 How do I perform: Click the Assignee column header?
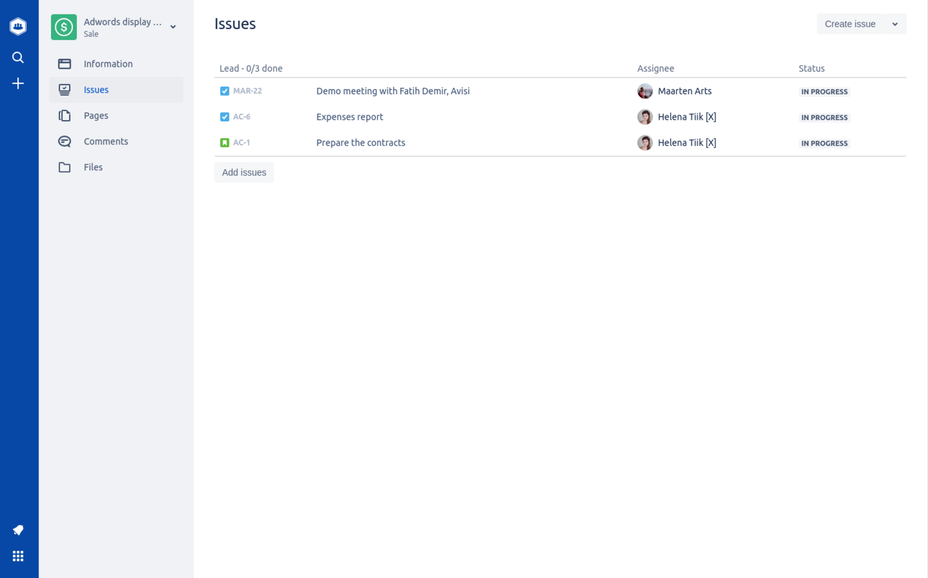click(655, 68)
